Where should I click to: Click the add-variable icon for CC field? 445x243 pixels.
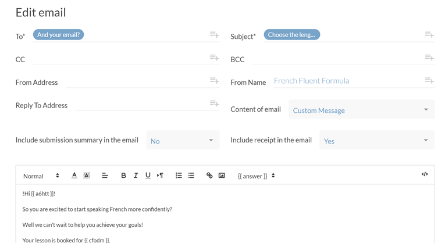pyautogui.click(x=214, y=58)
